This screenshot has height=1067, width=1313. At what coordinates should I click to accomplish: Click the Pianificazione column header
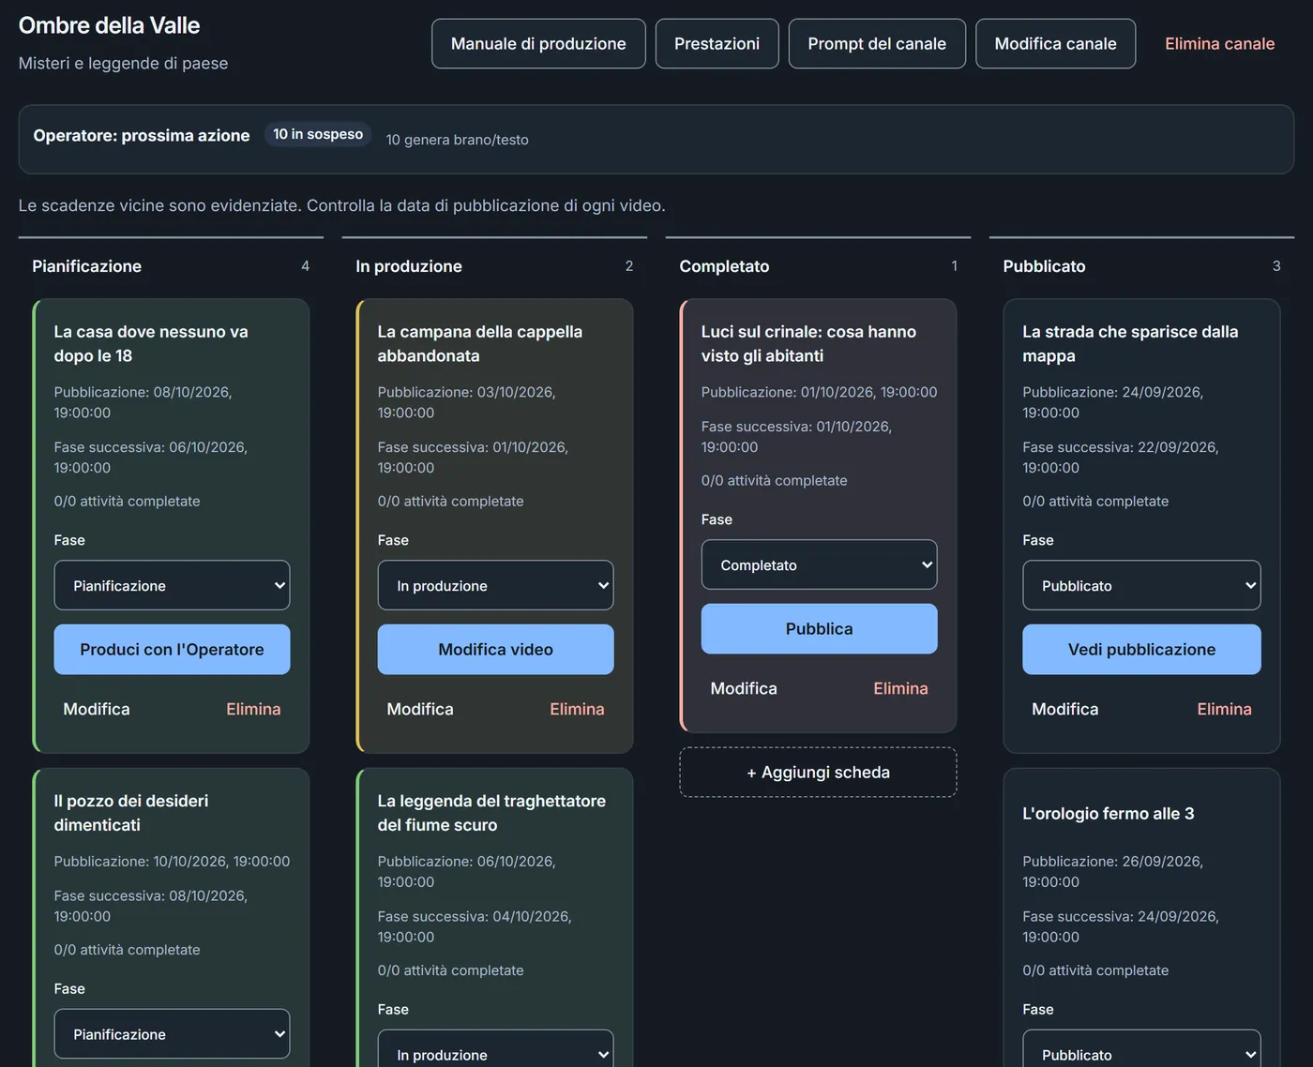coord(86,266)
